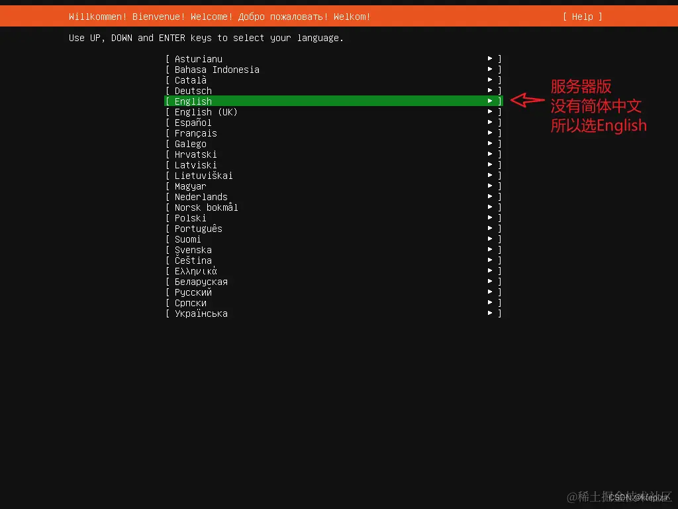
Task: Choose Српски from the list
Action: [x=334, y=302]
